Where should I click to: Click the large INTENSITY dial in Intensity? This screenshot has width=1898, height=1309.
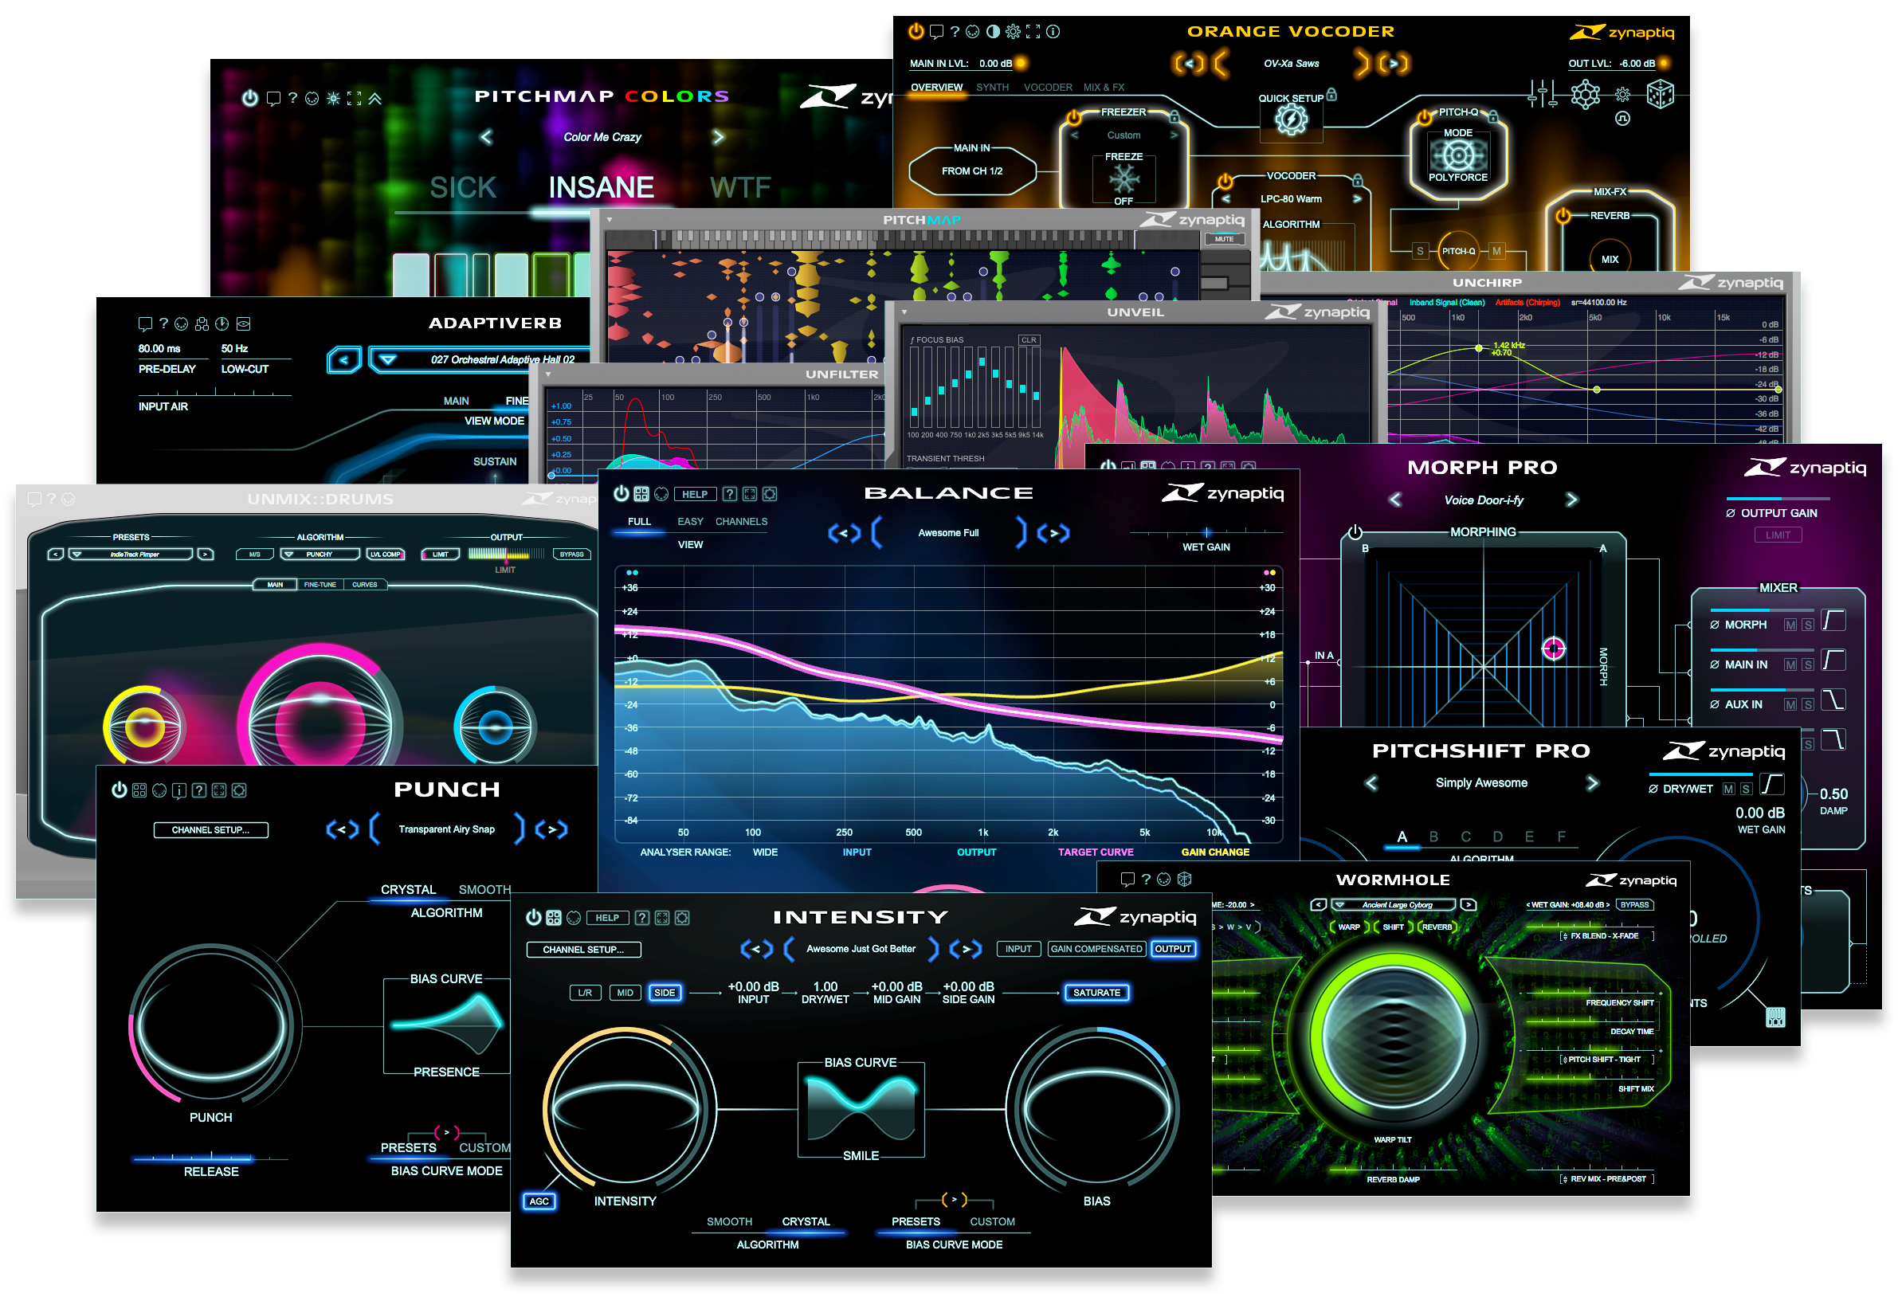[x=625, y=1109]
